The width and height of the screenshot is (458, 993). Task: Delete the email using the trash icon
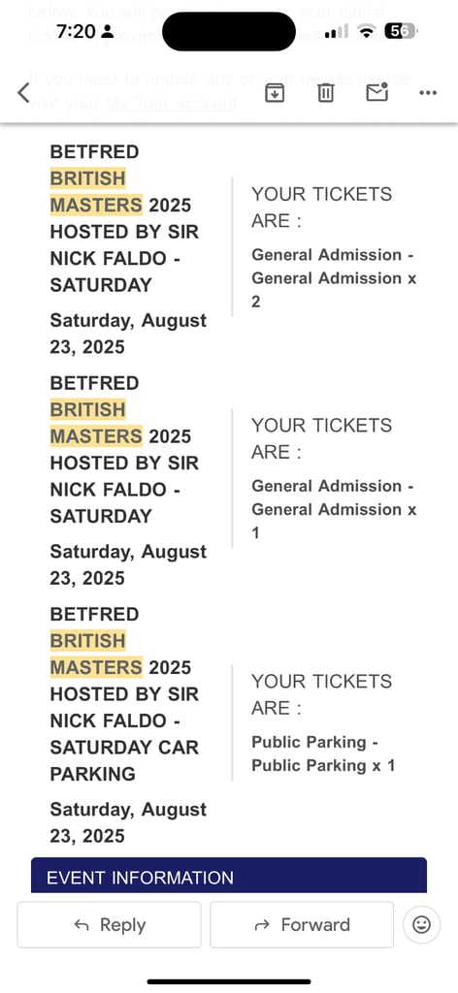coord(326,93)
